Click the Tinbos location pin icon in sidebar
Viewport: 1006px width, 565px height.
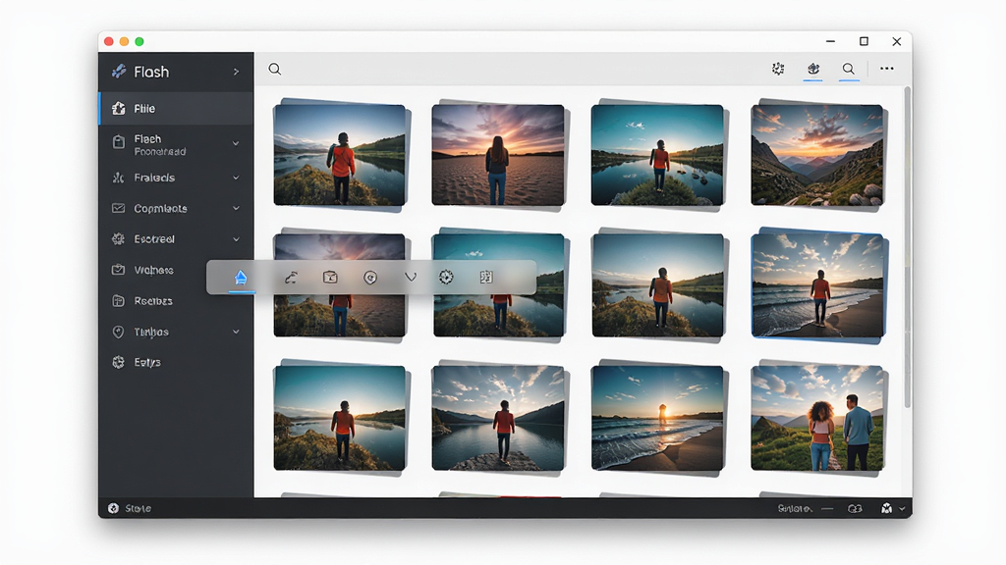[119, 332]
